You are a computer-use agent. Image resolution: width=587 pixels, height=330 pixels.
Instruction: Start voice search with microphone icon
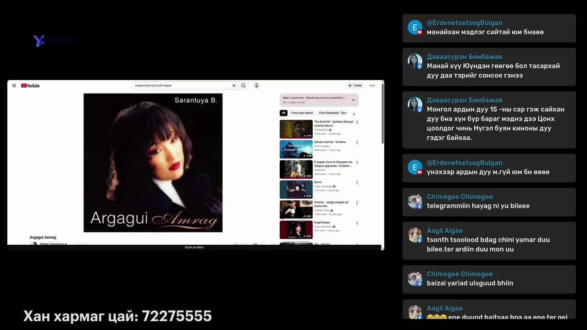[x=257, y=86]
